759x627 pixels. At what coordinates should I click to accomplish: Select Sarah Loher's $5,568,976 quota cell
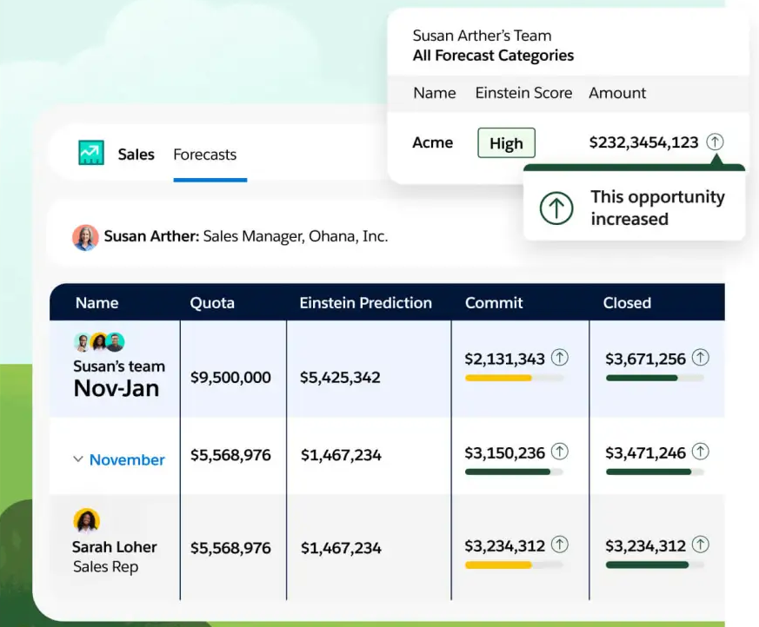click(230, 548)
